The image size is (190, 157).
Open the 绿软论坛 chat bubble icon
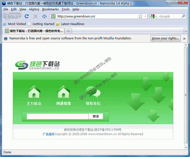93,92
